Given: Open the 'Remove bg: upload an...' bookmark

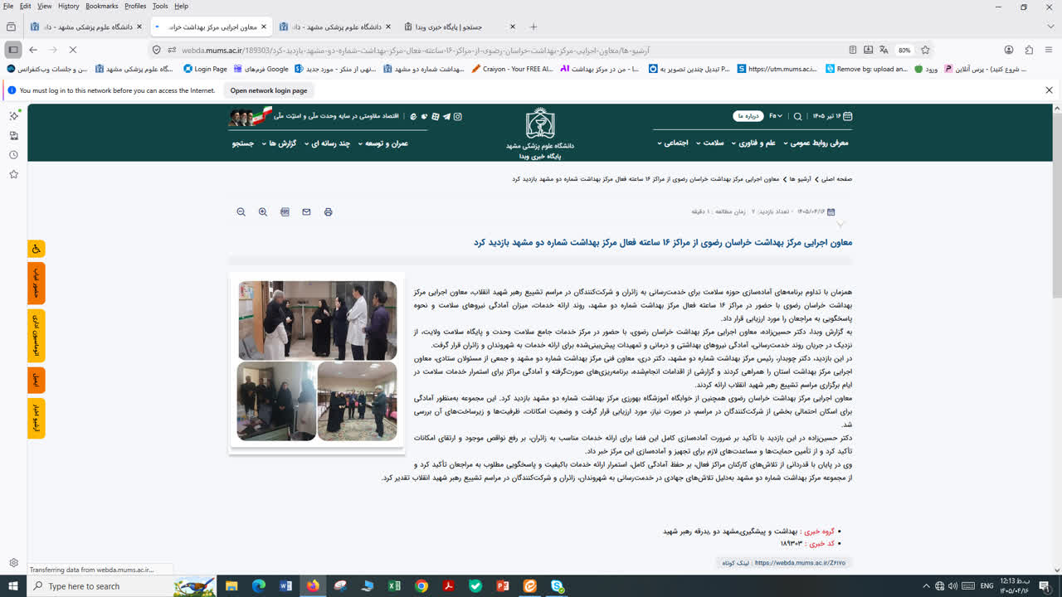Looking at the screenshot, I should [x=866, y=70].
